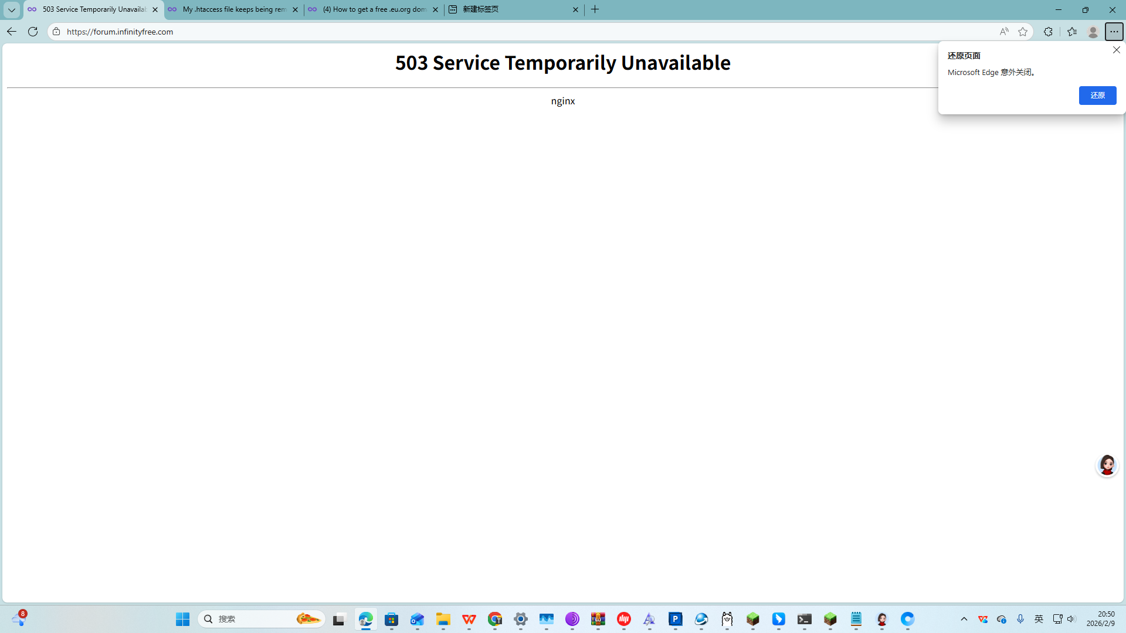
Task: Click the browser Refresh button
Action: coord(33,32)
